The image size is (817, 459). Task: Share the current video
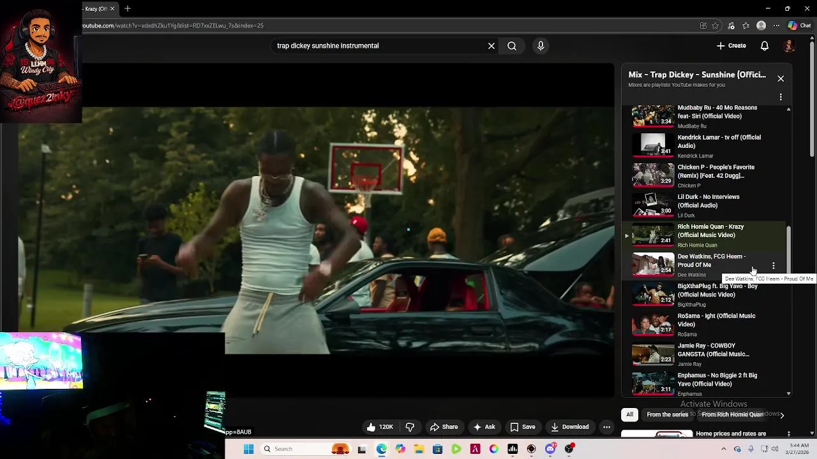tap(444, 427)
